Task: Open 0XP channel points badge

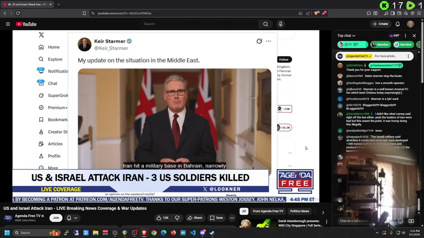Action: pos(394,36)
